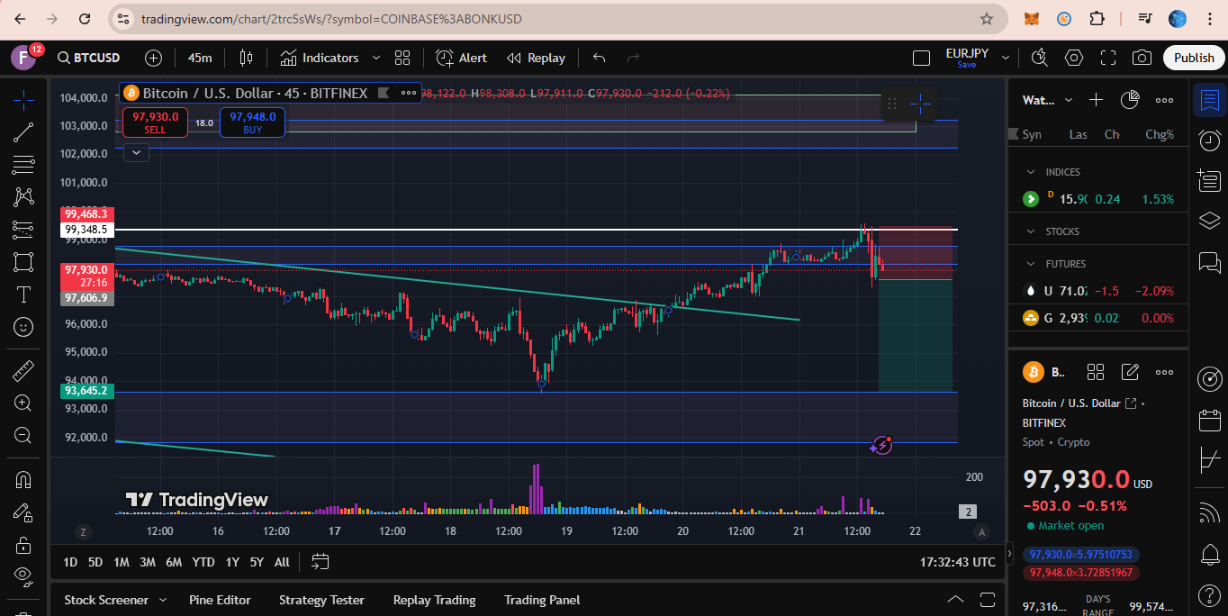This screenshot has height=616, width=1228.
Task: Open chart settings hexagon icon
Action: pos(1074,58)
